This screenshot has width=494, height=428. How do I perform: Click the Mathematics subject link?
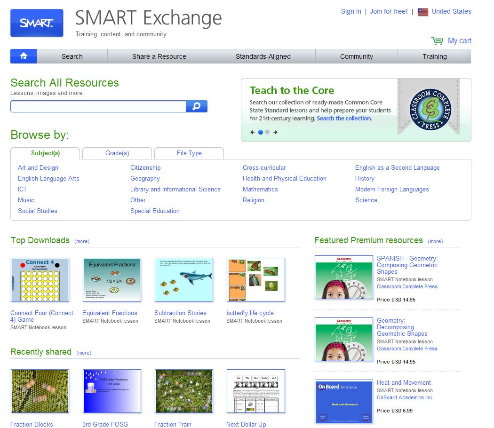click(260, 189)
